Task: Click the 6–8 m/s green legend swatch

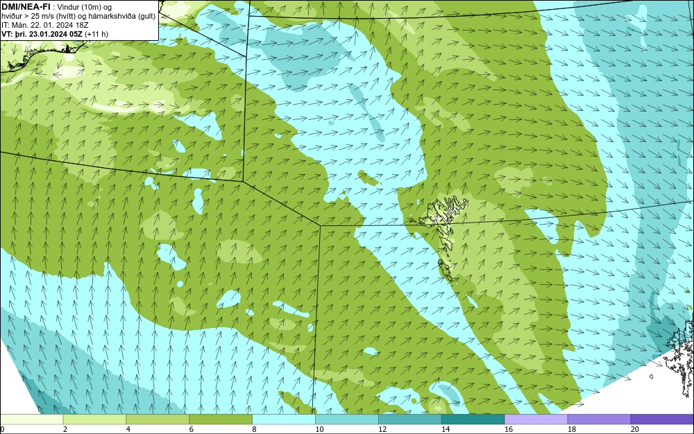Action: point(221,419)
